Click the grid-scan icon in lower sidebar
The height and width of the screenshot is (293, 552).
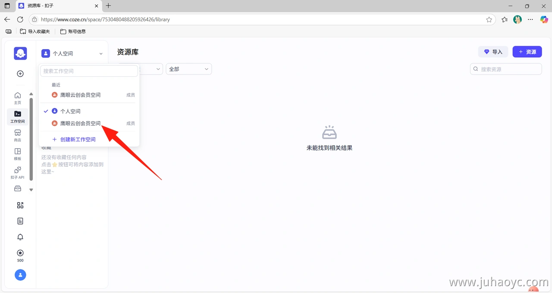tap(20, 206)
